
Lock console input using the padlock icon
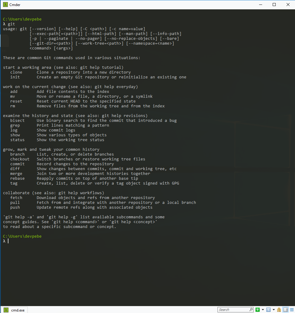tap(279, 310)
